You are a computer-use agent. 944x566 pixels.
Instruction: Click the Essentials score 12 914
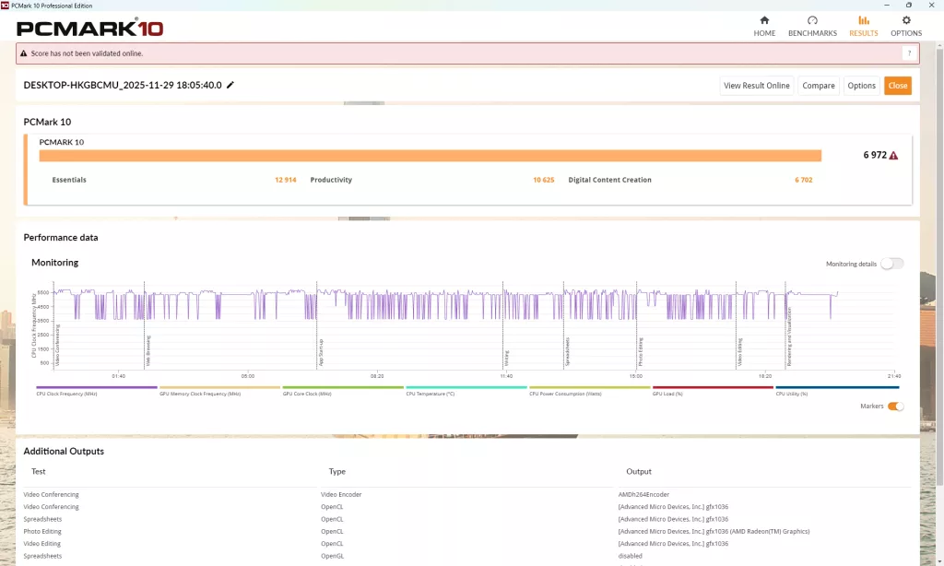point(285,180)
